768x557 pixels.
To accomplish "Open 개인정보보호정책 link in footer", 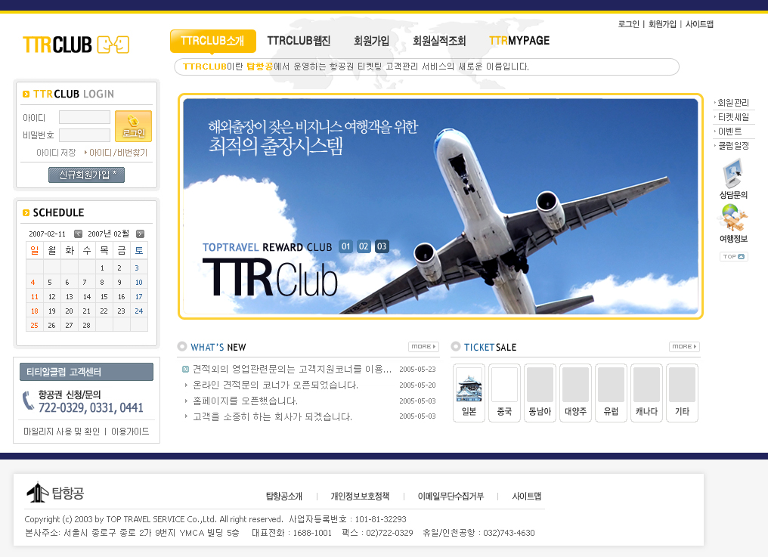I will (x=360, y=497).
